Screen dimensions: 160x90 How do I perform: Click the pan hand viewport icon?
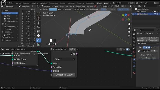pyautogui.click(x=129, y=28)
